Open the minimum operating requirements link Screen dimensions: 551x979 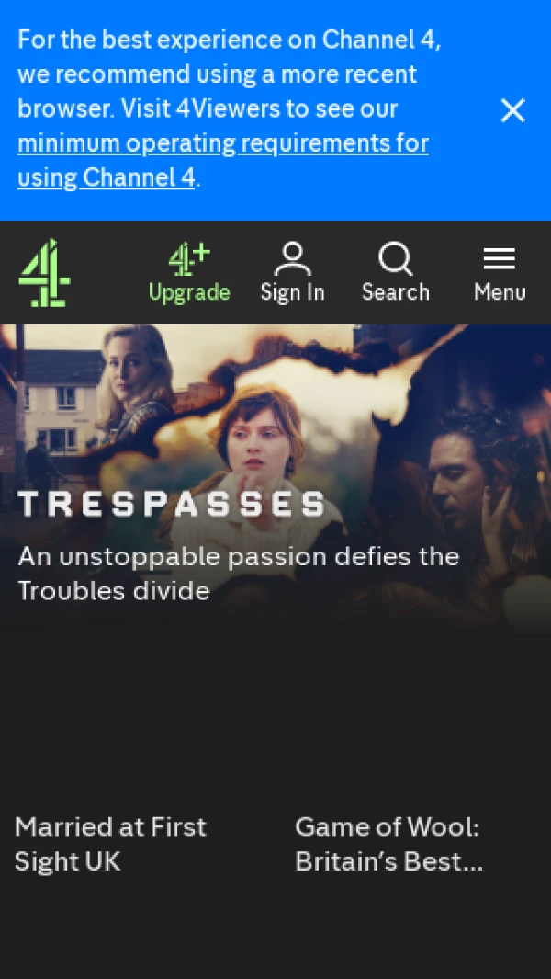click(x=223, y=161)
